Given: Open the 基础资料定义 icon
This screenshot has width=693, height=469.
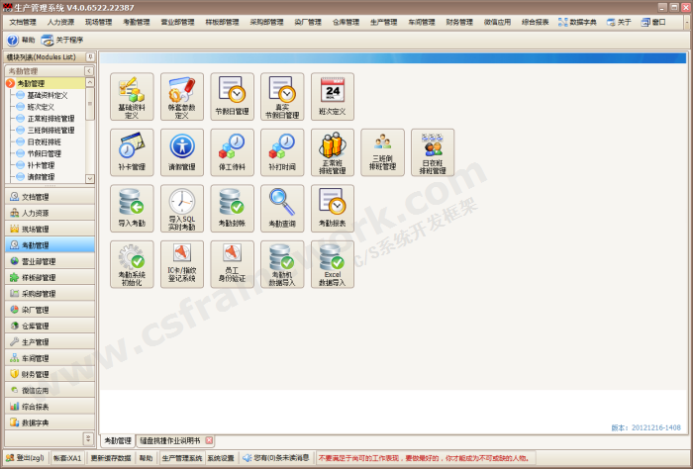Looking at the screenshot, I should [x=132, y=96].
